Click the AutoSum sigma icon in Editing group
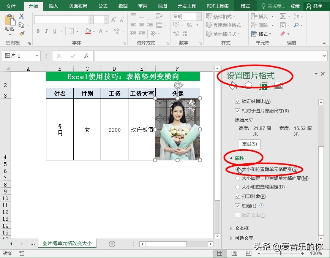The width and height of the screenshot is (330, 258). (283, 16)
